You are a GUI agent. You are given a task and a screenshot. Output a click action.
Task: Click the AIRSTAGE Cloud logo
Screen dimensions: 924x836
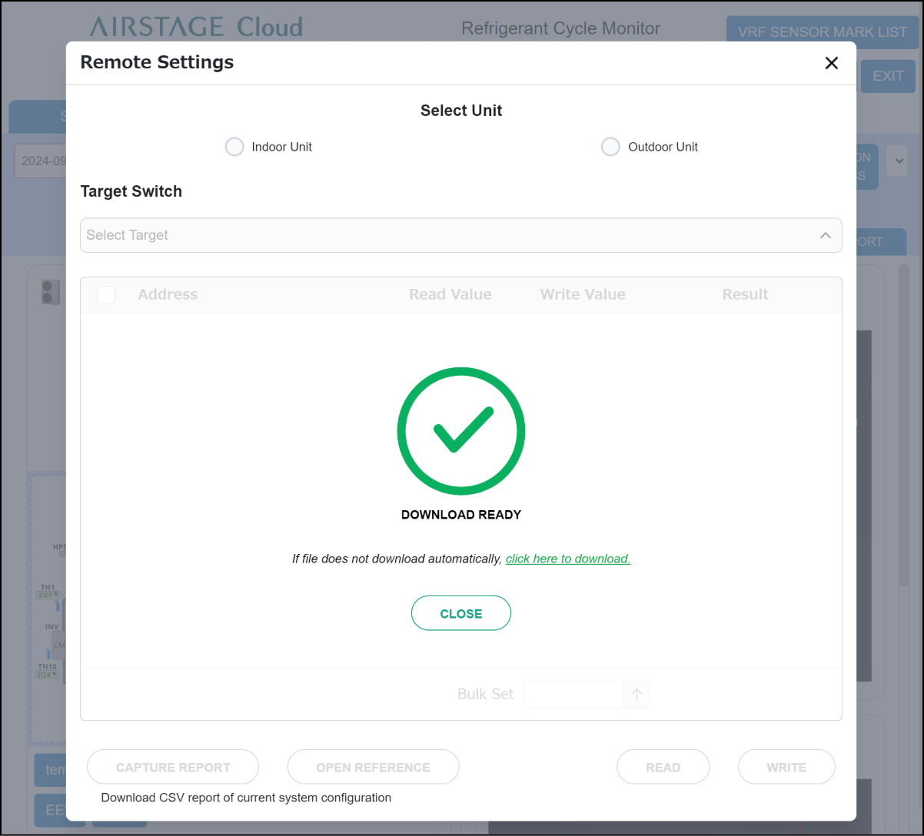(196, 28)
